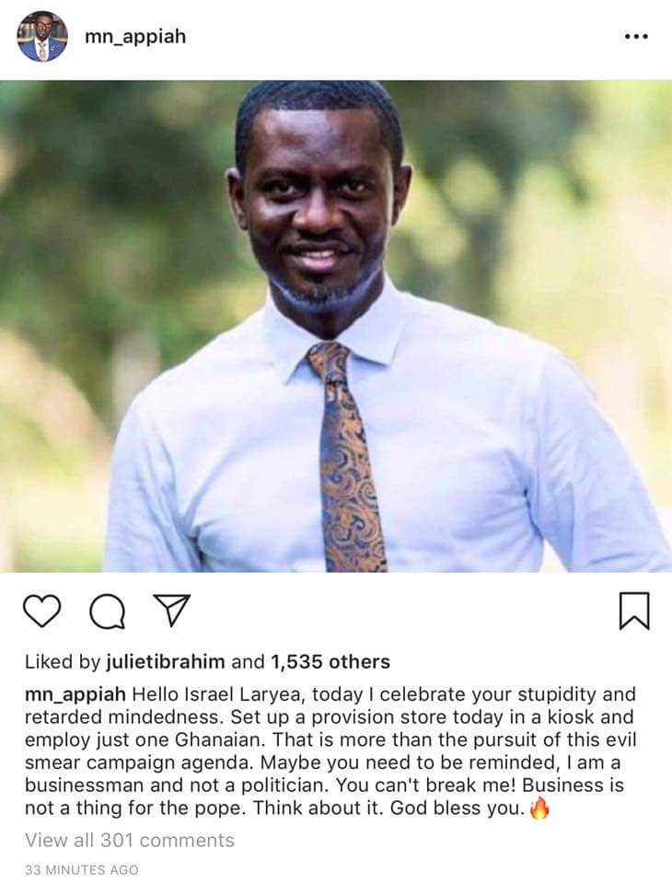Screen dimensions: 672x884
Task: Open comments via speech bubble icon
Action: click(108, 611)
